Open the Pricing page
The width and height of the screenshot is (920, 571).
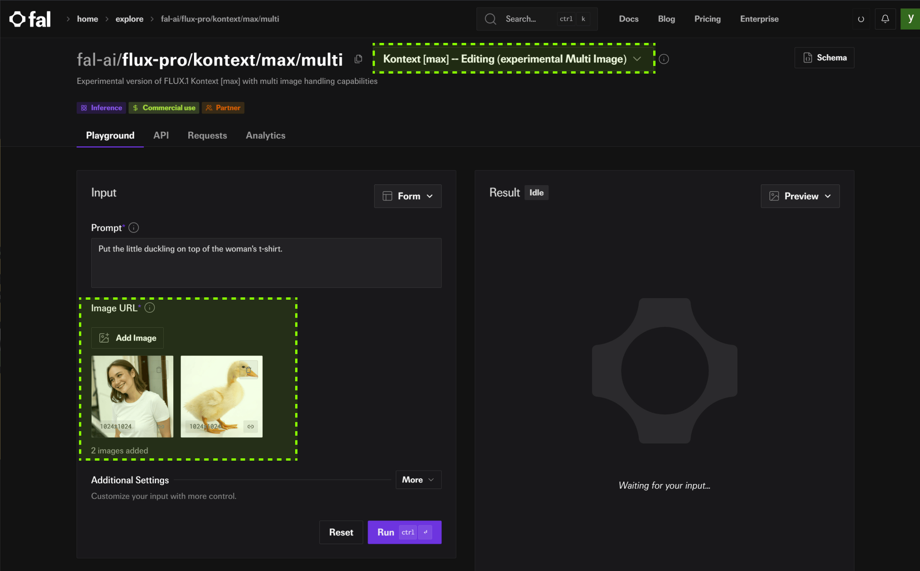tap(707, 19)
